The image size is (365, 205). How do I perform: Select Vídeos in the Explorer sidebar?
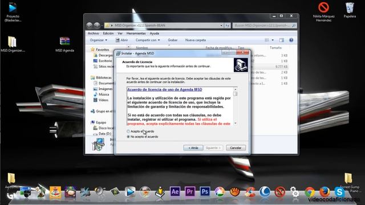point(101,100)
